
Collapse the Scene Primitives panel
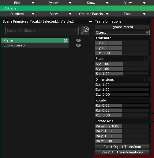[91, 21]
